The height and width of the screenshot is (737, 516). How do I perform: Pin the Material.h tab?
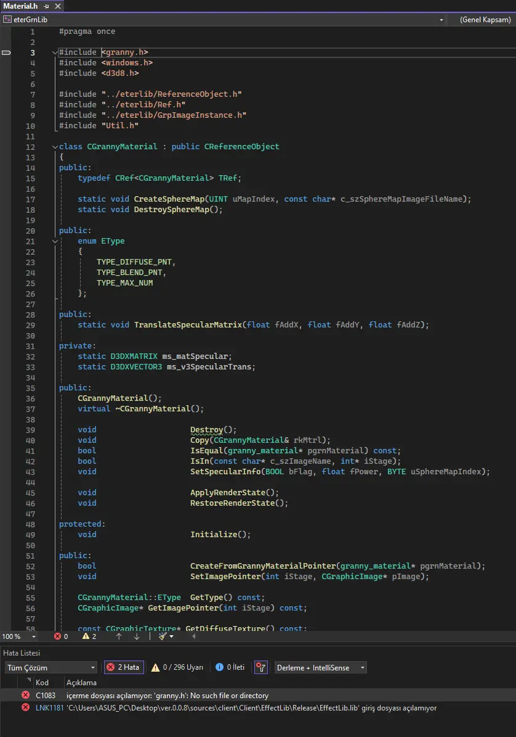point(46,6)
